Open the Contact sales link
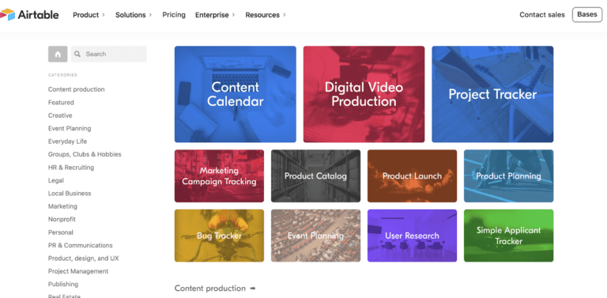This screenshot has height=298, width=607. coord(542,15)
